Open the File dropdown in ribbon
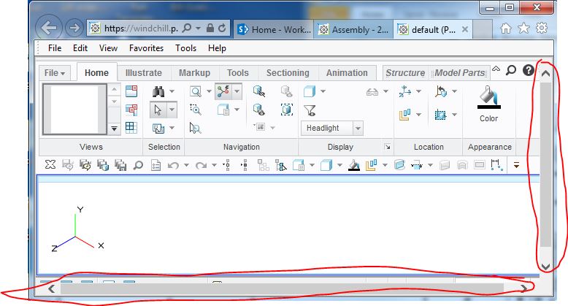The width and height of the screenshot is (568, 306). (54, 73)
